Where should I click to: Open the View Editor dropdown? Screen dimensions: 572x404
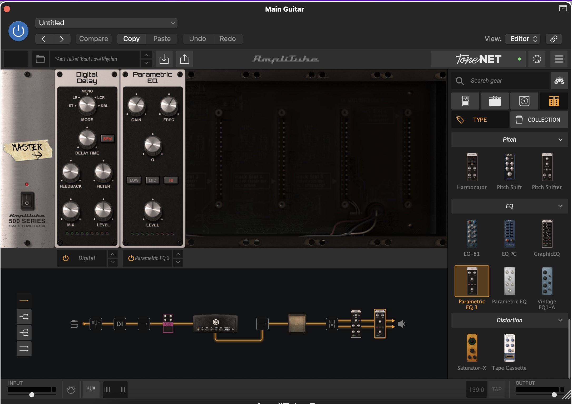[x=523, y=39]
